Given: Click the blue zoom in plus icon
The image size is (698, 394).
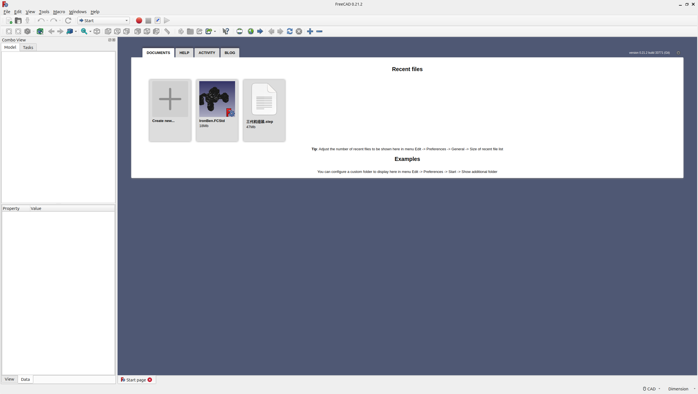Looking at the screenshot, I should (x=310, y=31).
